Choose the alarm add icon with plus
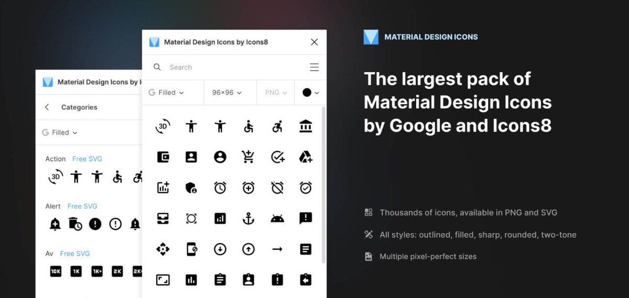The height and width of the screenshot is (298, 629). tap(248, 187)
